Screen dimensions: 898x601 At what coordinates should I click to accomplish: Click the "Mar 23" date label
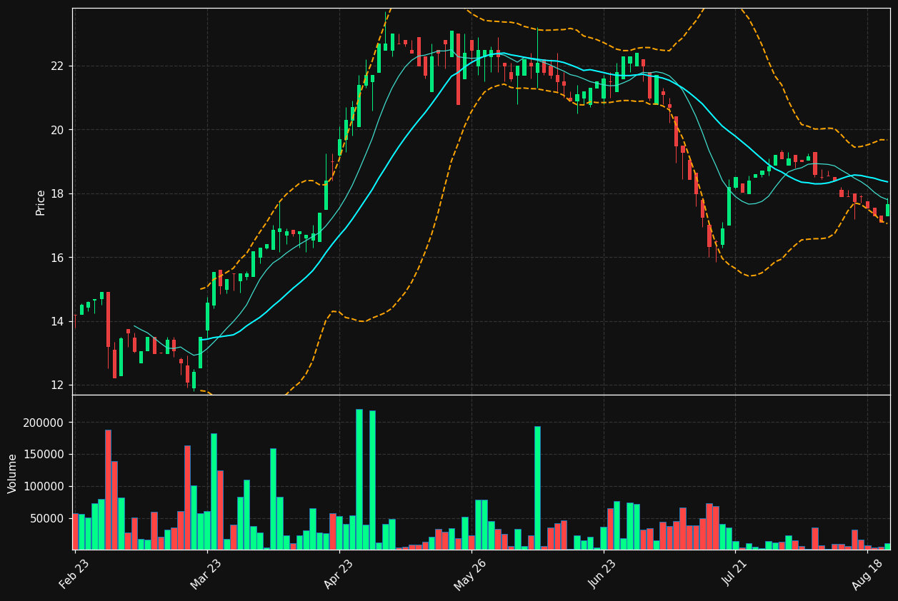[x=206, y=574]
